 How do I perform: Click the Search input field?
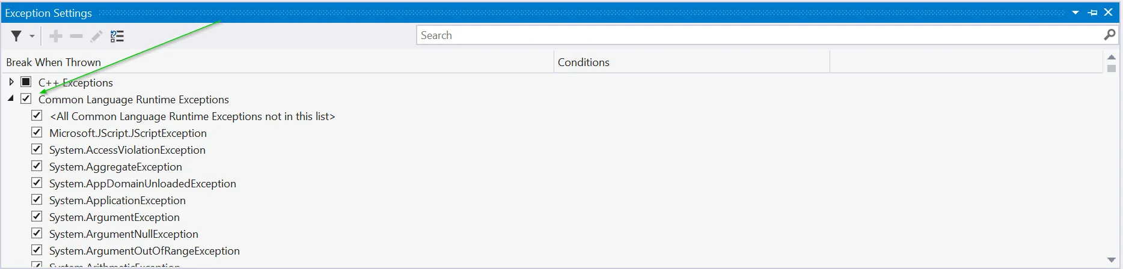point(757,35)
